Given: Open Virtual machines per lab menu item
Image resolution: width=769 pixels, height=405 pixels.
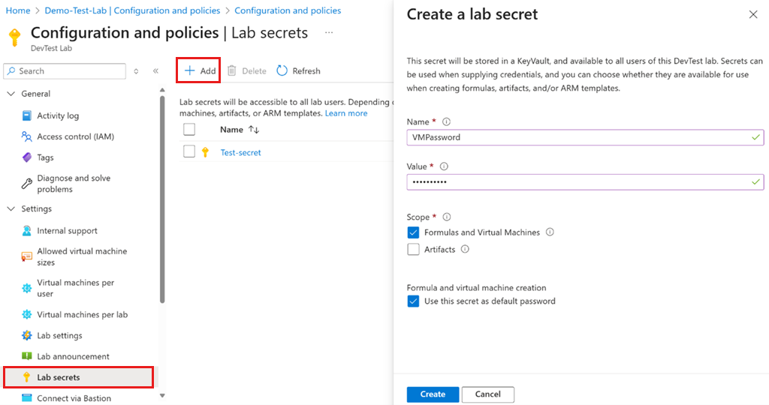Looking at the screenshot, I should [83, 314].
